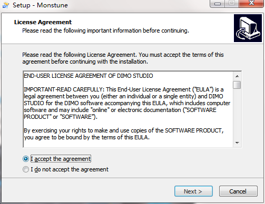This screenshot has width=265, height=204.
Task: Click inside the EULA license text box
Action: (x=128, y=109)
